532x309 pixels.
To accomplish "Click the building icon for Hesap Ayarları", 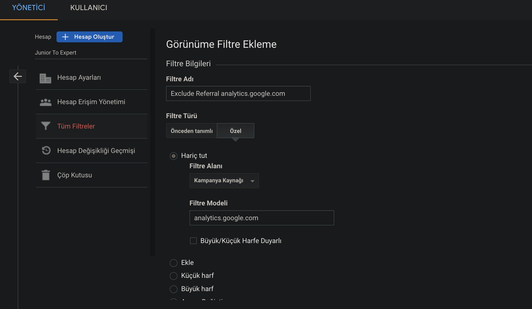I will click(45, 78).
